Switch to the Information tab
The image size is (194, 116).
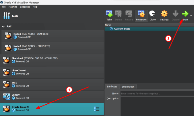point(128,87)
